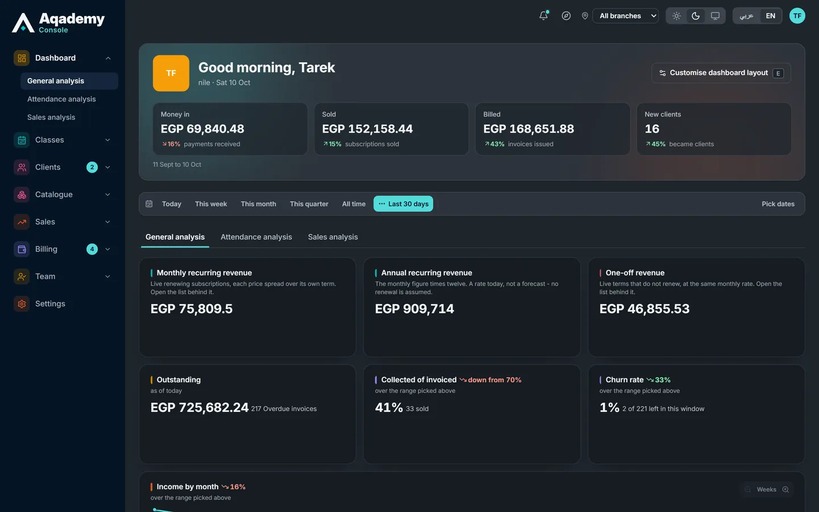
Task: Expand the Team section chevron
Action: point(107,276)
